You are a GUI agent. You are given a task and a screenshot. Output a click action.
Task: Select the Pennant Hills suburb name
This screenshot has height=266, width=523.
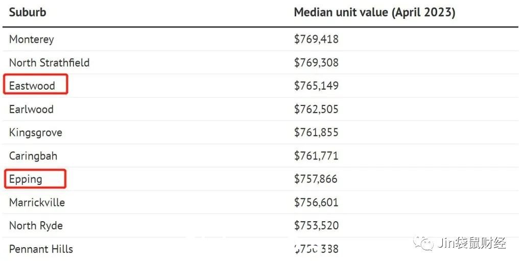(x=41, y=249)
